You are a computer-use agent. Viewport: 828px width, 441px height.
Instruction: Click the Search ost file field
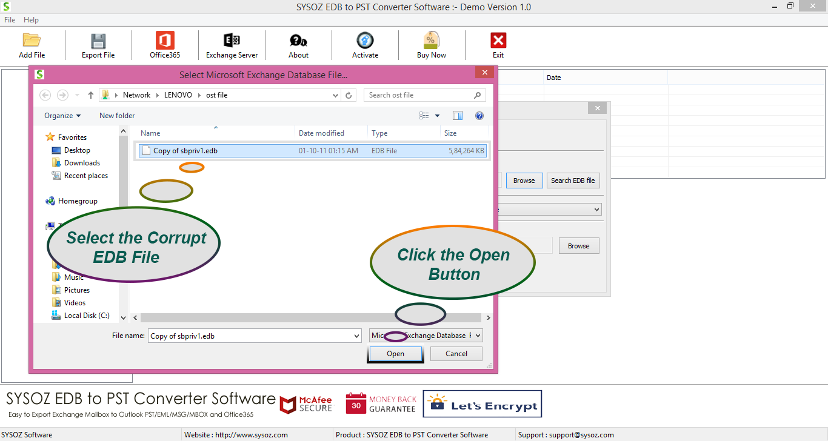pos(418,95)
